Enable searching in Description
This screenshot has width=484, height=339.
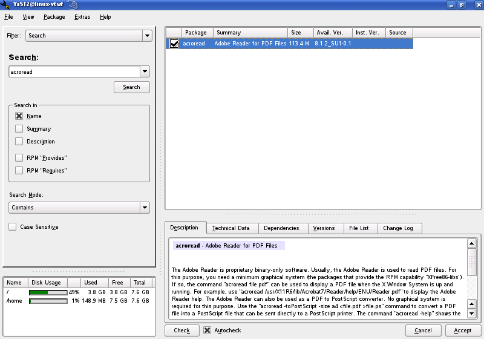click(19, 142)
